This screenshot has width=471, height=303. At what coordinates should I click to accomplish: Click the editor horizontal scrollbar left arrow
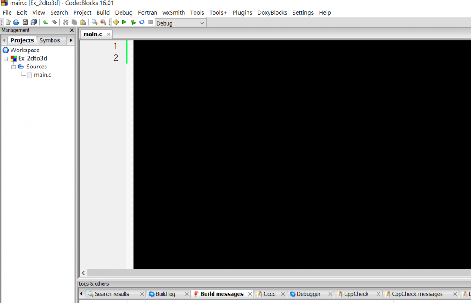click(83, 273)
